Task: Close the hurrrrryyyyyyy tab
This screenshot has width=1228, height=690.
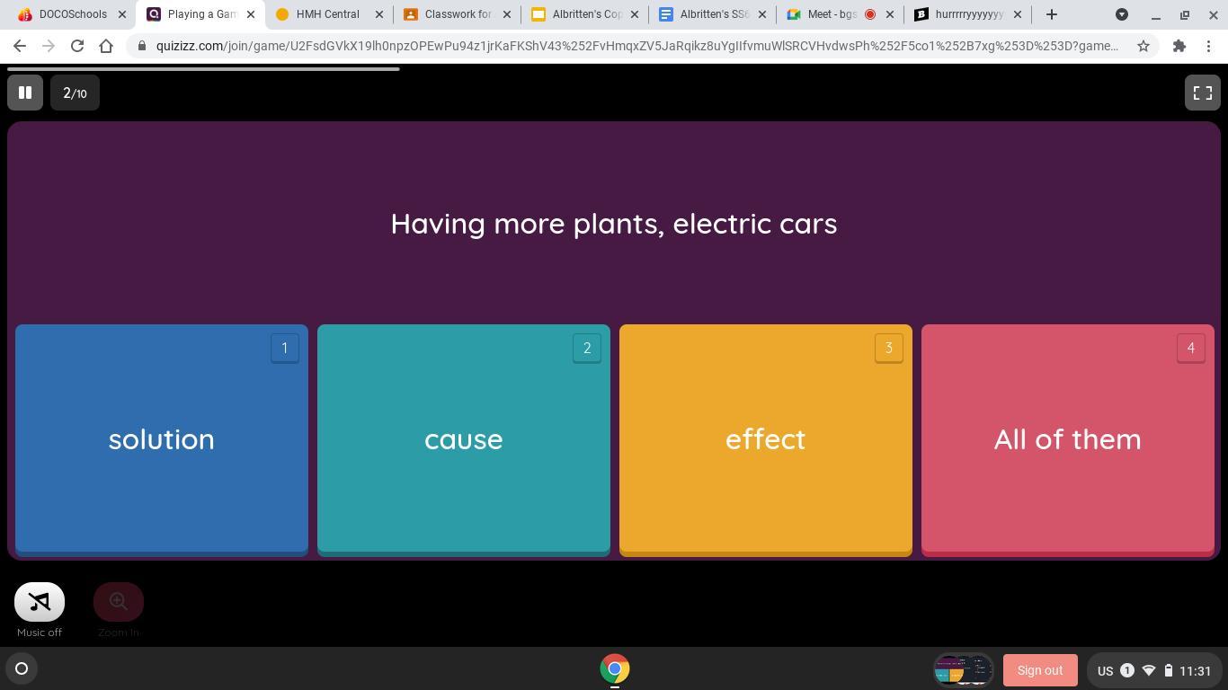Action: coord(1018,14)
